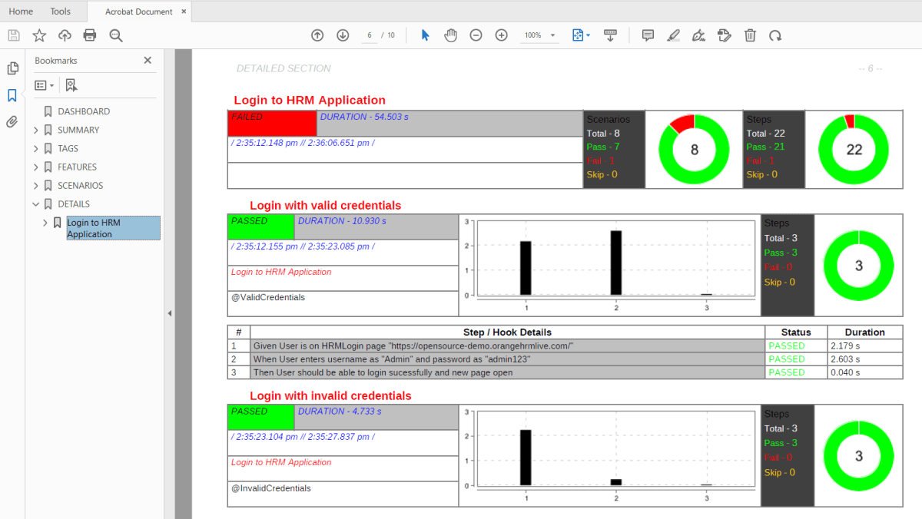Select the arrow Selection tool
This screenshot has width=922, height=519.
click(426, 35)
